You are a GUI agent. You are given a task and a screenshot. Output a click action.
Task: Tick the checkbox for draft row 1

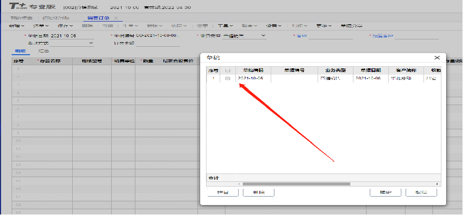[x=228, y=78]
